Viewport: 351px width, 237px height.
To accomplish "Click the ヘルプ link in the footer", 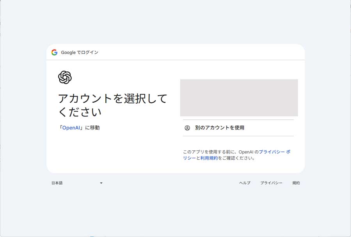I will pos(245,183).
